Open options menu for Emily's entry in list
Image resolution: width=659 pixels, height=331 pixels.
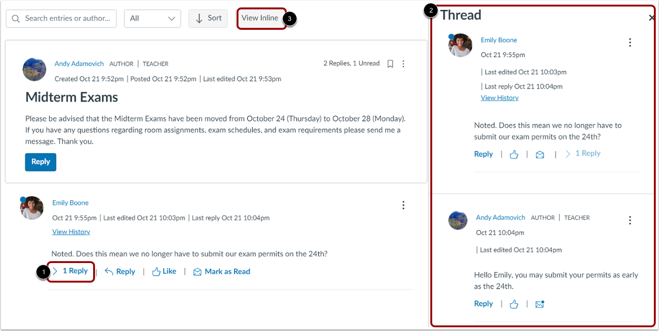(x=403, y=205)
